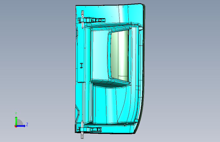Pick the pale green window opening surface
Screen dimensions: 220x142
(x=120, y=56)
